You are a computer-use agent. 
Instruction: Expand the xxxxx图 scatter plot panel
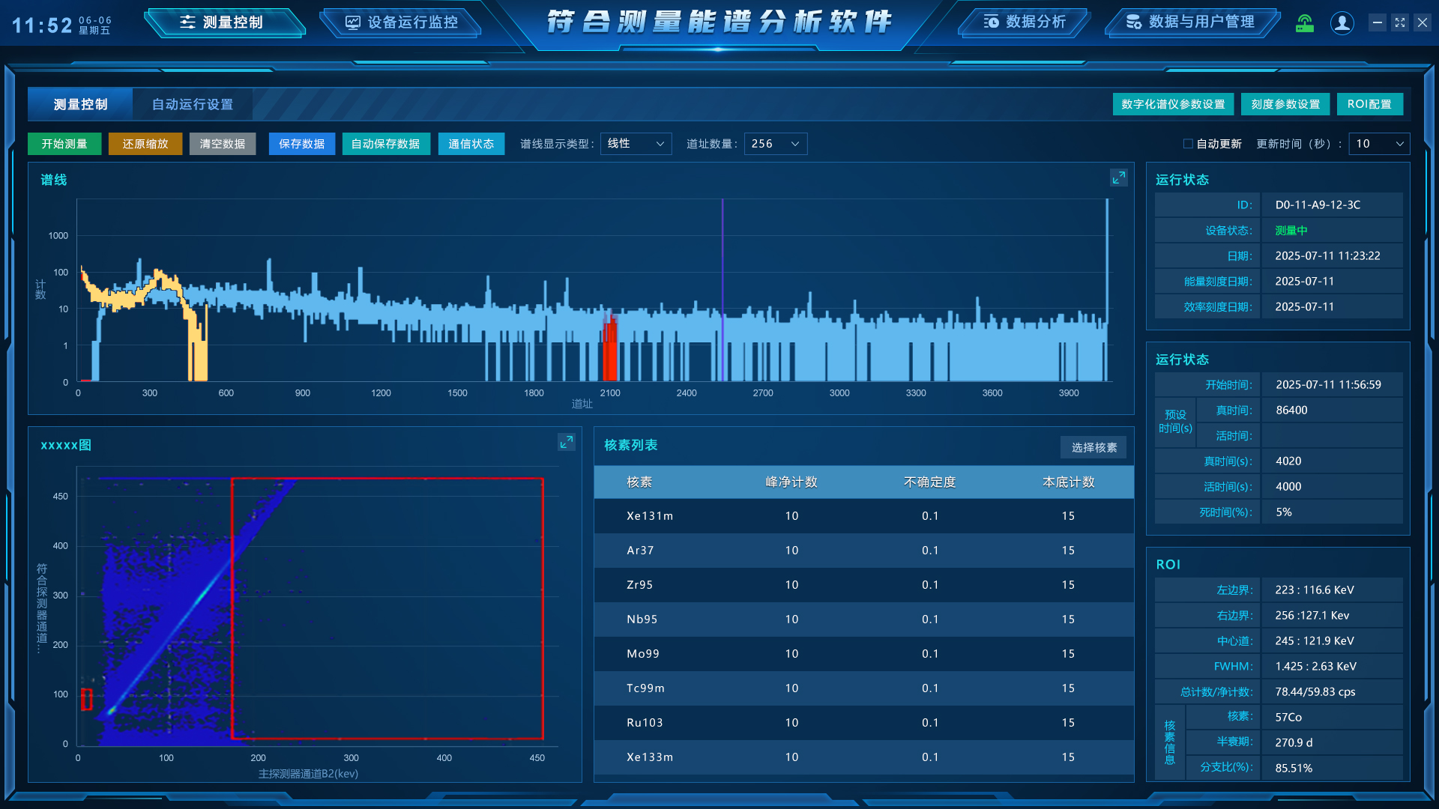coord(566,443)
